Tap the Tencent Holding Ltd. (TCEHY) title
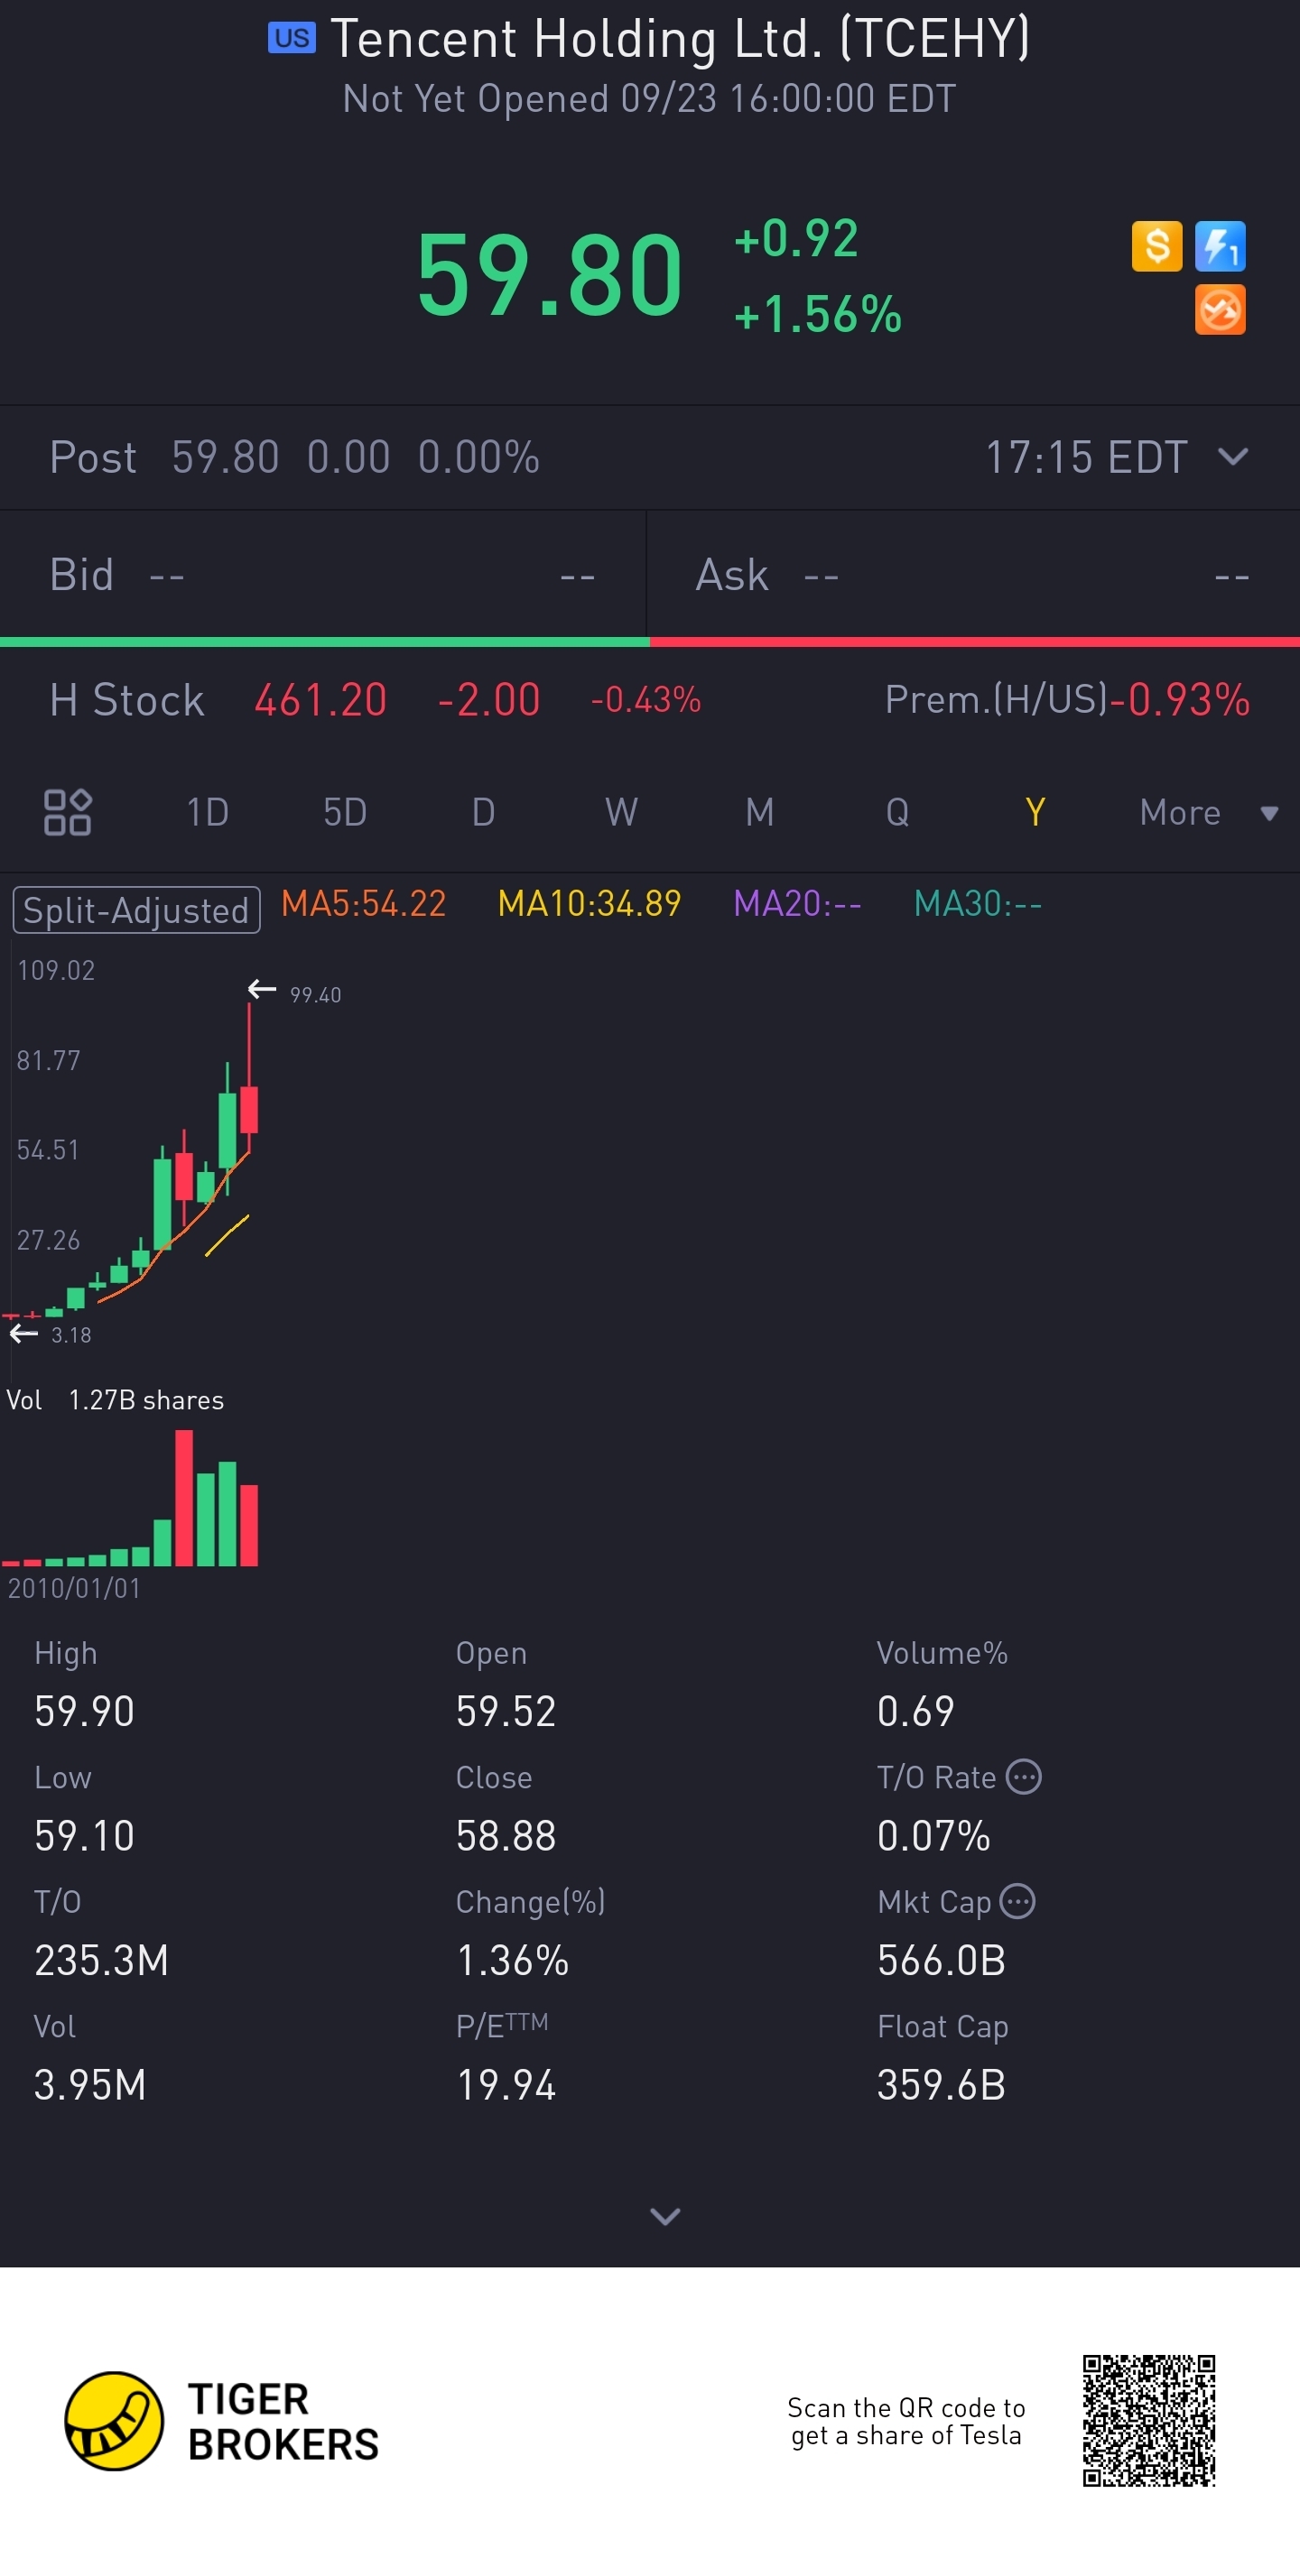 [x=680, y=39]
